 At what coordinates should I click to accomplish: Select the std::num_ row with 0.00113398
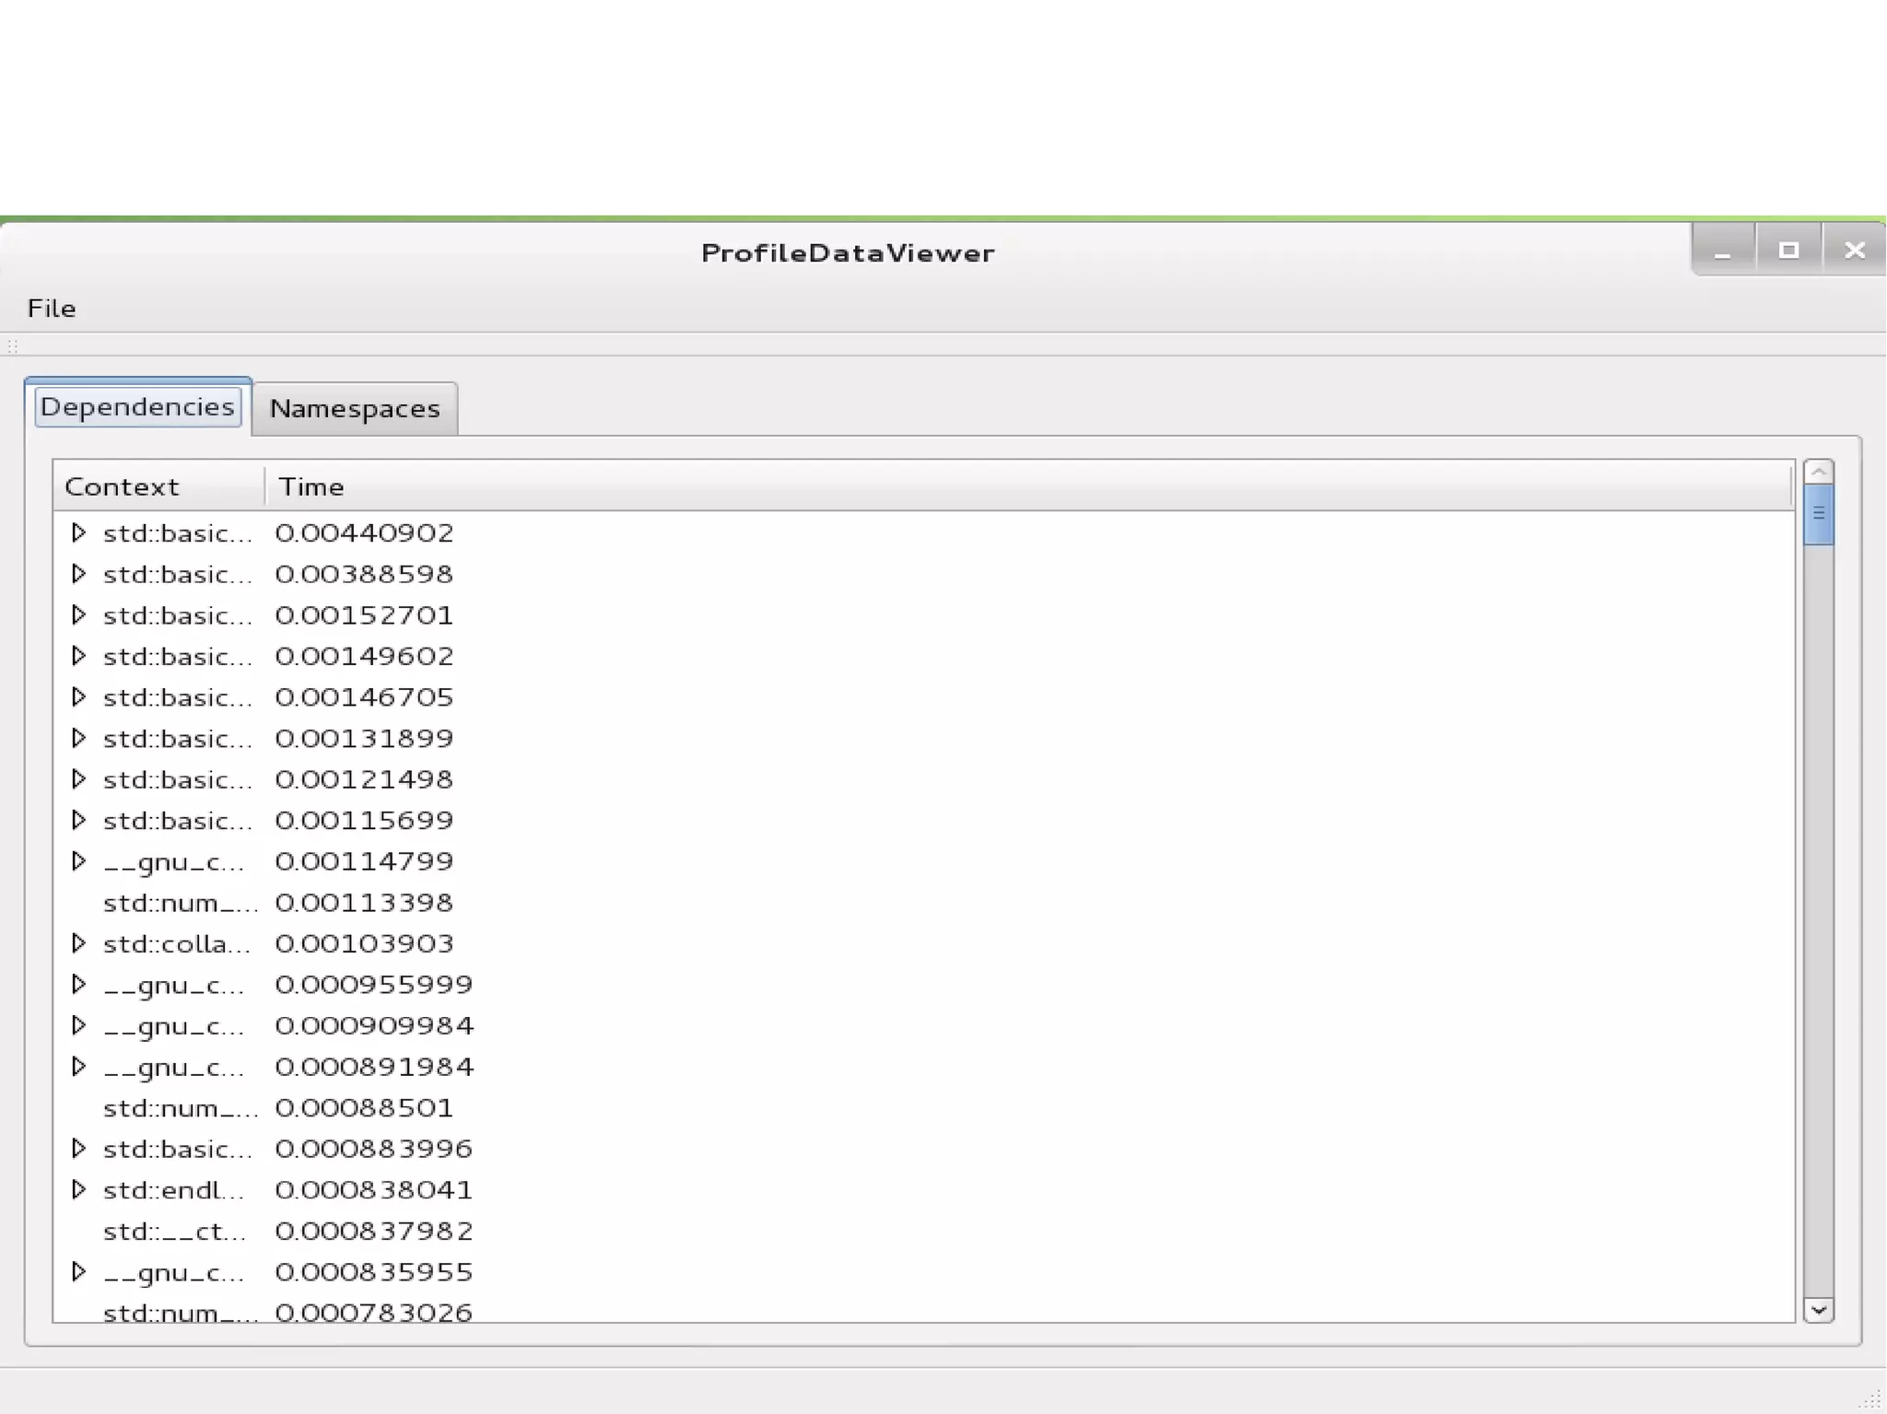[180, 903]
